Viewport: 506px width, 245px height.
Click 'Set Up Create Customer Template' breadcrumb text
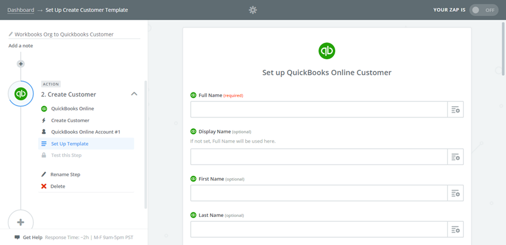[86, 10]
